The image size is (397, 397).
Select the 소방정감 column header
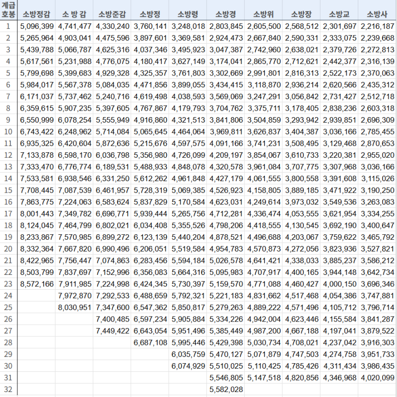(36, 10)
